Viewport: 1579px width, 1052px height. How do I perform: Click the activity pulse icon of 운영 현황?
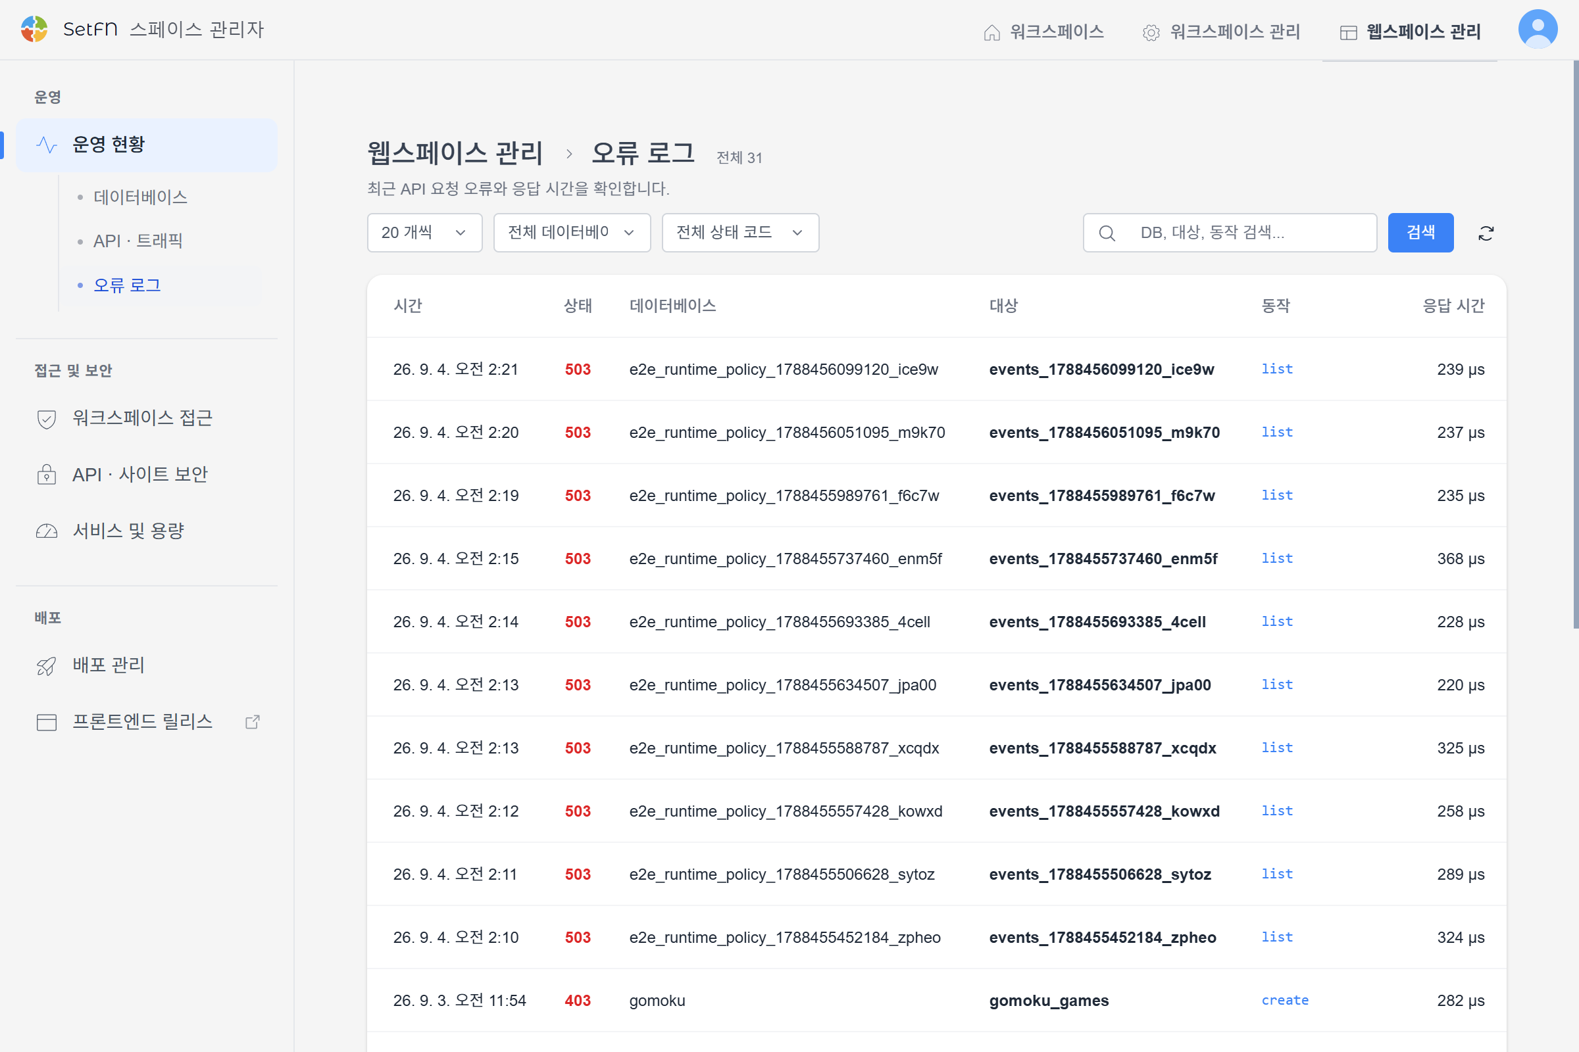tap(46, 144)
